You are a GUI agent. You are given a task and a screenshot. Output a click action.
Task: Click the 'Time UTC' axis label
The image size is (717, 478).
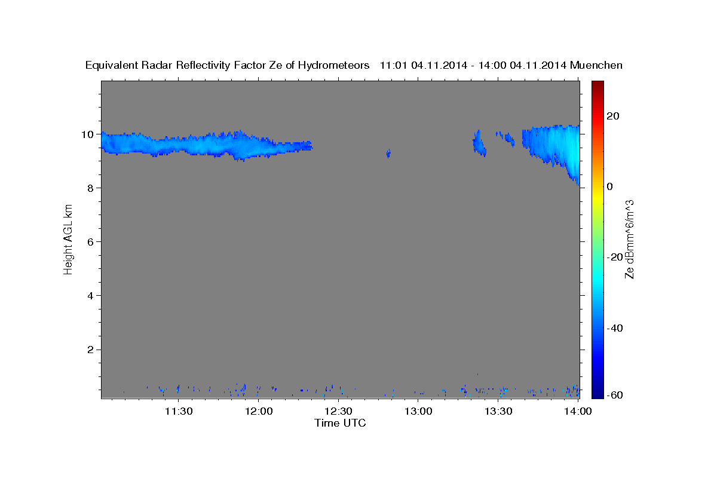click(x=340, y=423)
